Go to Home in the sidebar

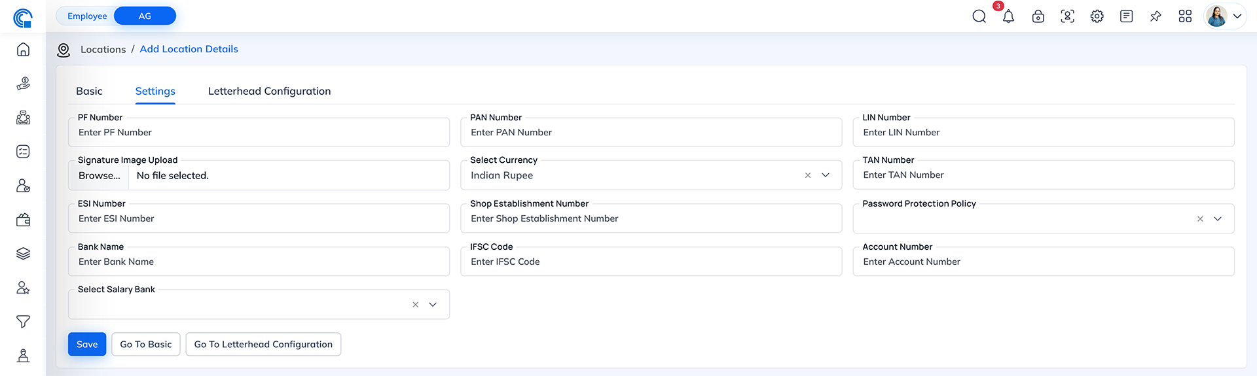(23, 50)
